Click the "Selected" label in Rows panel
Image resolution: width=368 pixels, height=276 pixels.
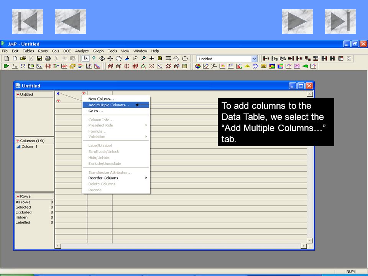23,207
